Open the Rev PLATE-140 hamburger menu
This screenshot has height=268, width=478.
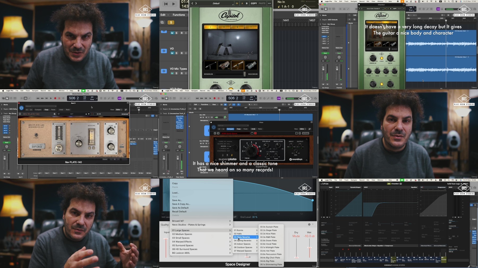20,114
